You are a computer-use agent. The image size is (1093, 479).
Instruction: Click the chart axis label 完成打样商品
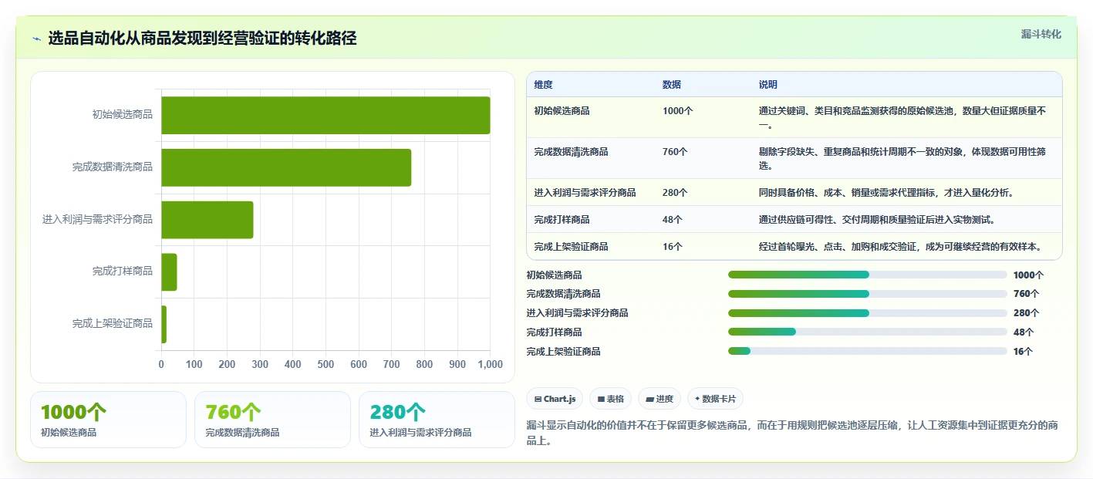click(x=122, y=272)
